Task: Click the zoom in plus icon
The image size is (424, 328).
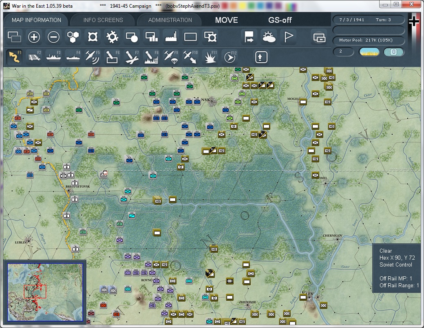Action: [x=34, y=37]
